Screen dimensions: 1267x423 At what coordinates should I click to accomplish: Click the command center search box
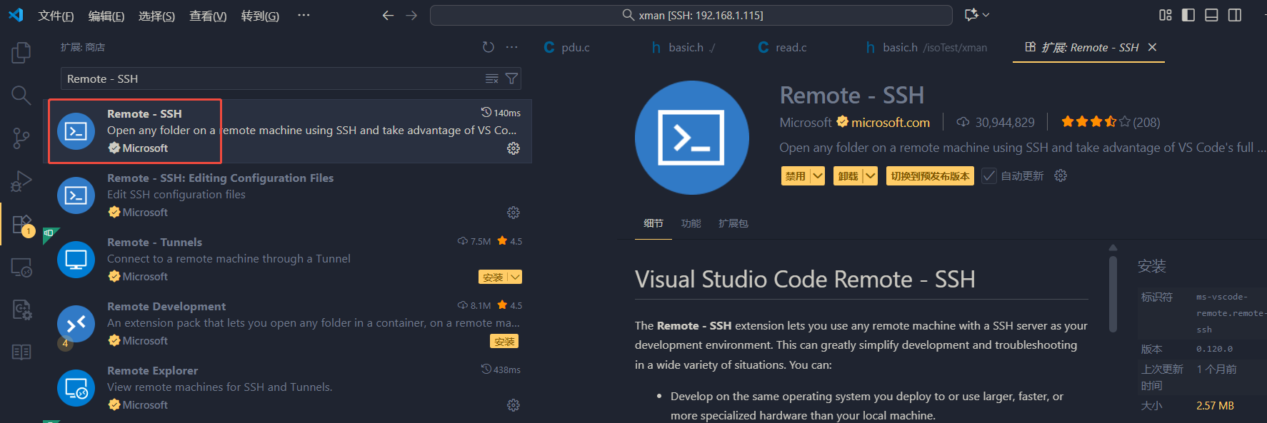click(691, 15)
